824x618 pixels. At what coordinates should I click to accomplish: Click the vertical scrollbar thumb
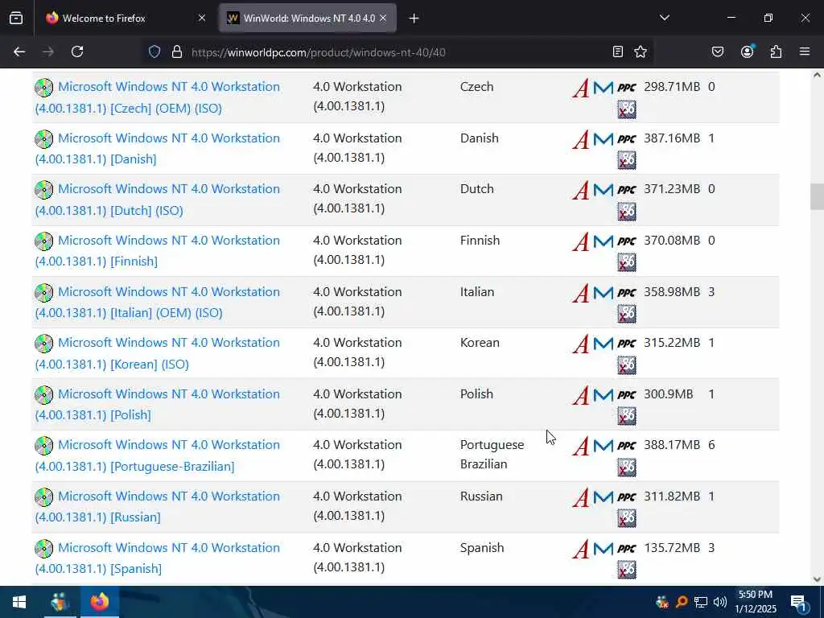coord(817,196)
